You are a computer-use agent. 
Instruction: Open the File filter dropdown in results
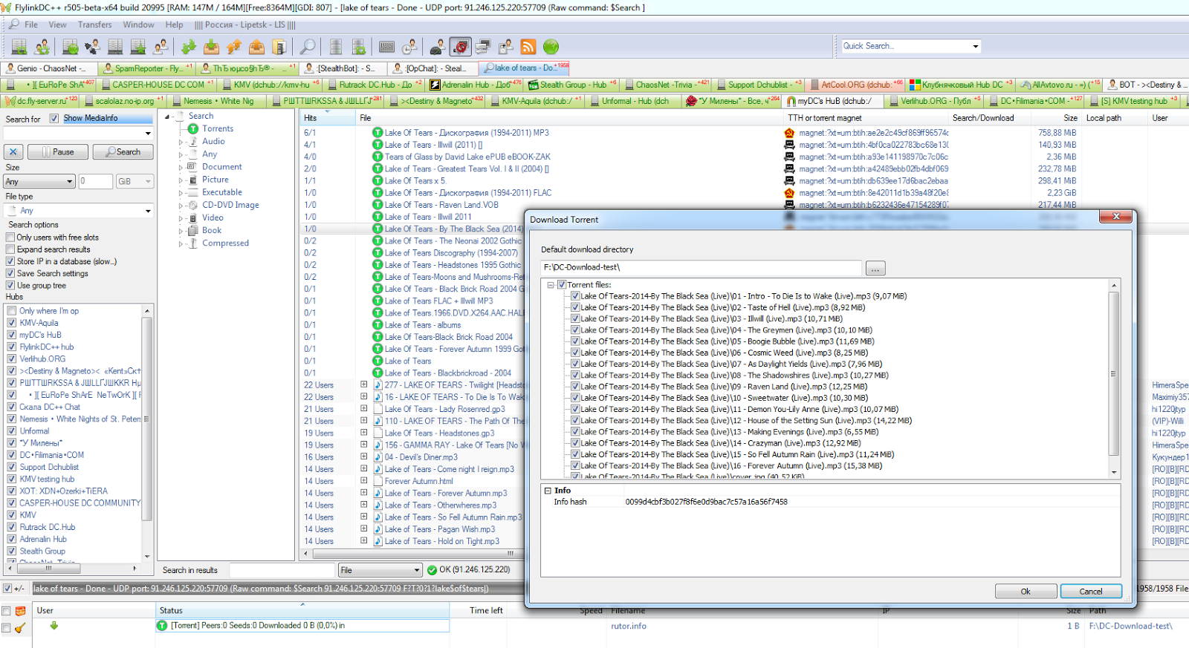pos(417,570)
